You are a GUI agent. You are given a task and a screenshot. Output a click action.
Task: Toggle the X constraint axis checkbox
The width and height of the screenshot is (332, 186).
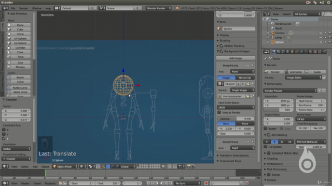4,130
